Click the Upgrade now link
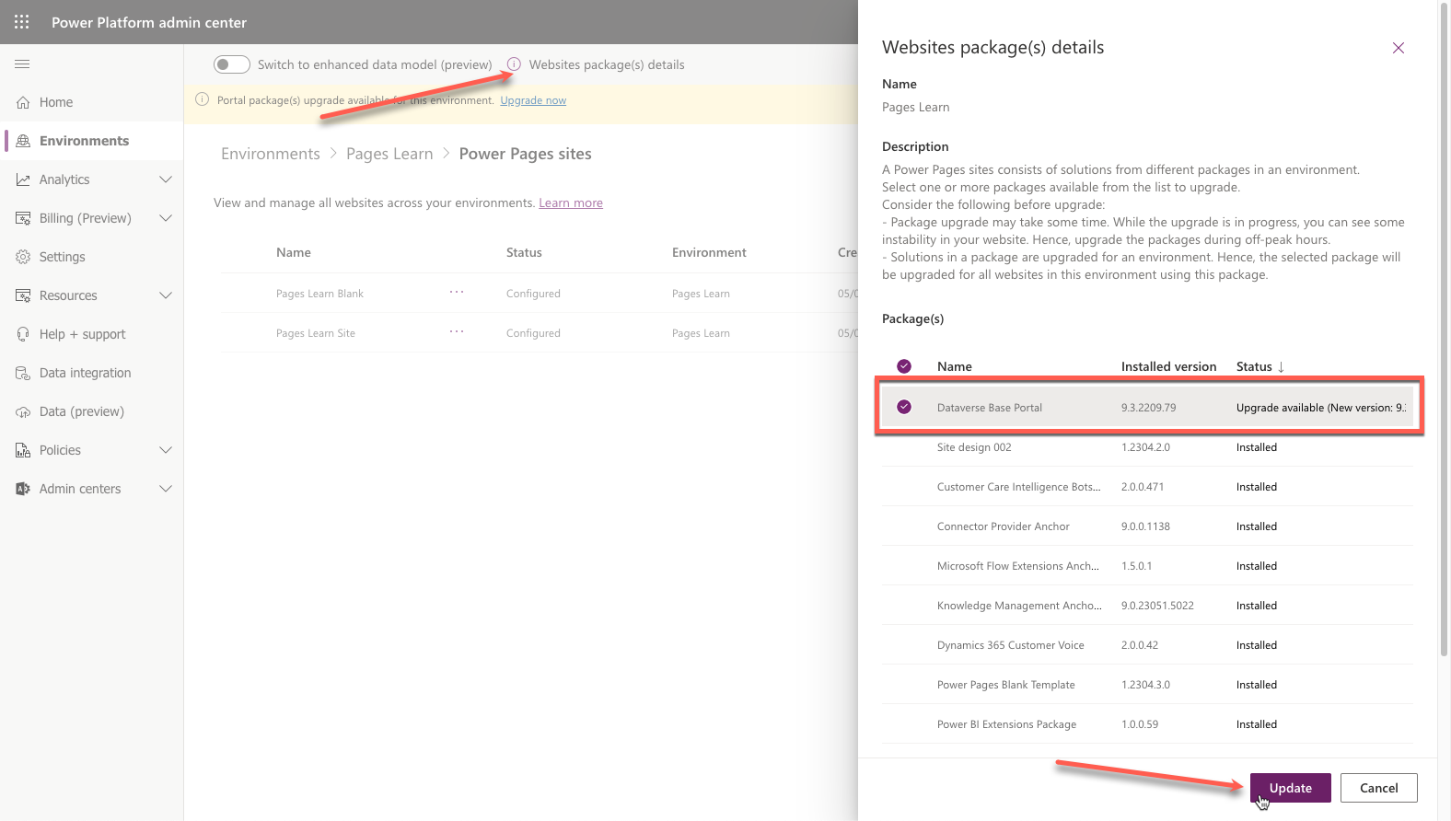 coord(533,100)
